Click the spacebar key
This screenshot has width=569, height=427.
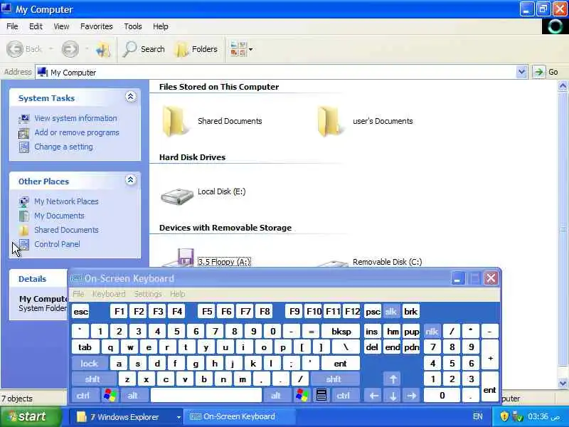coord(206,396)
